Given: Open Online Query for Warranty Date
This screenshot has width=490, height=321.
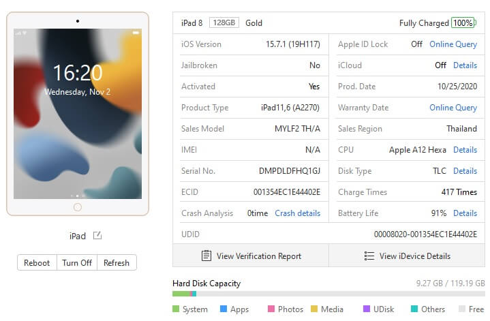Looking at the screenshot, I should click(453, 108).
